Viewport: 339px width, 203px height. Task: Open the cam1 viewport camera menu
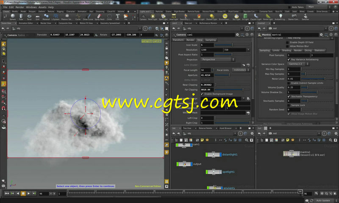pos(157,41)
